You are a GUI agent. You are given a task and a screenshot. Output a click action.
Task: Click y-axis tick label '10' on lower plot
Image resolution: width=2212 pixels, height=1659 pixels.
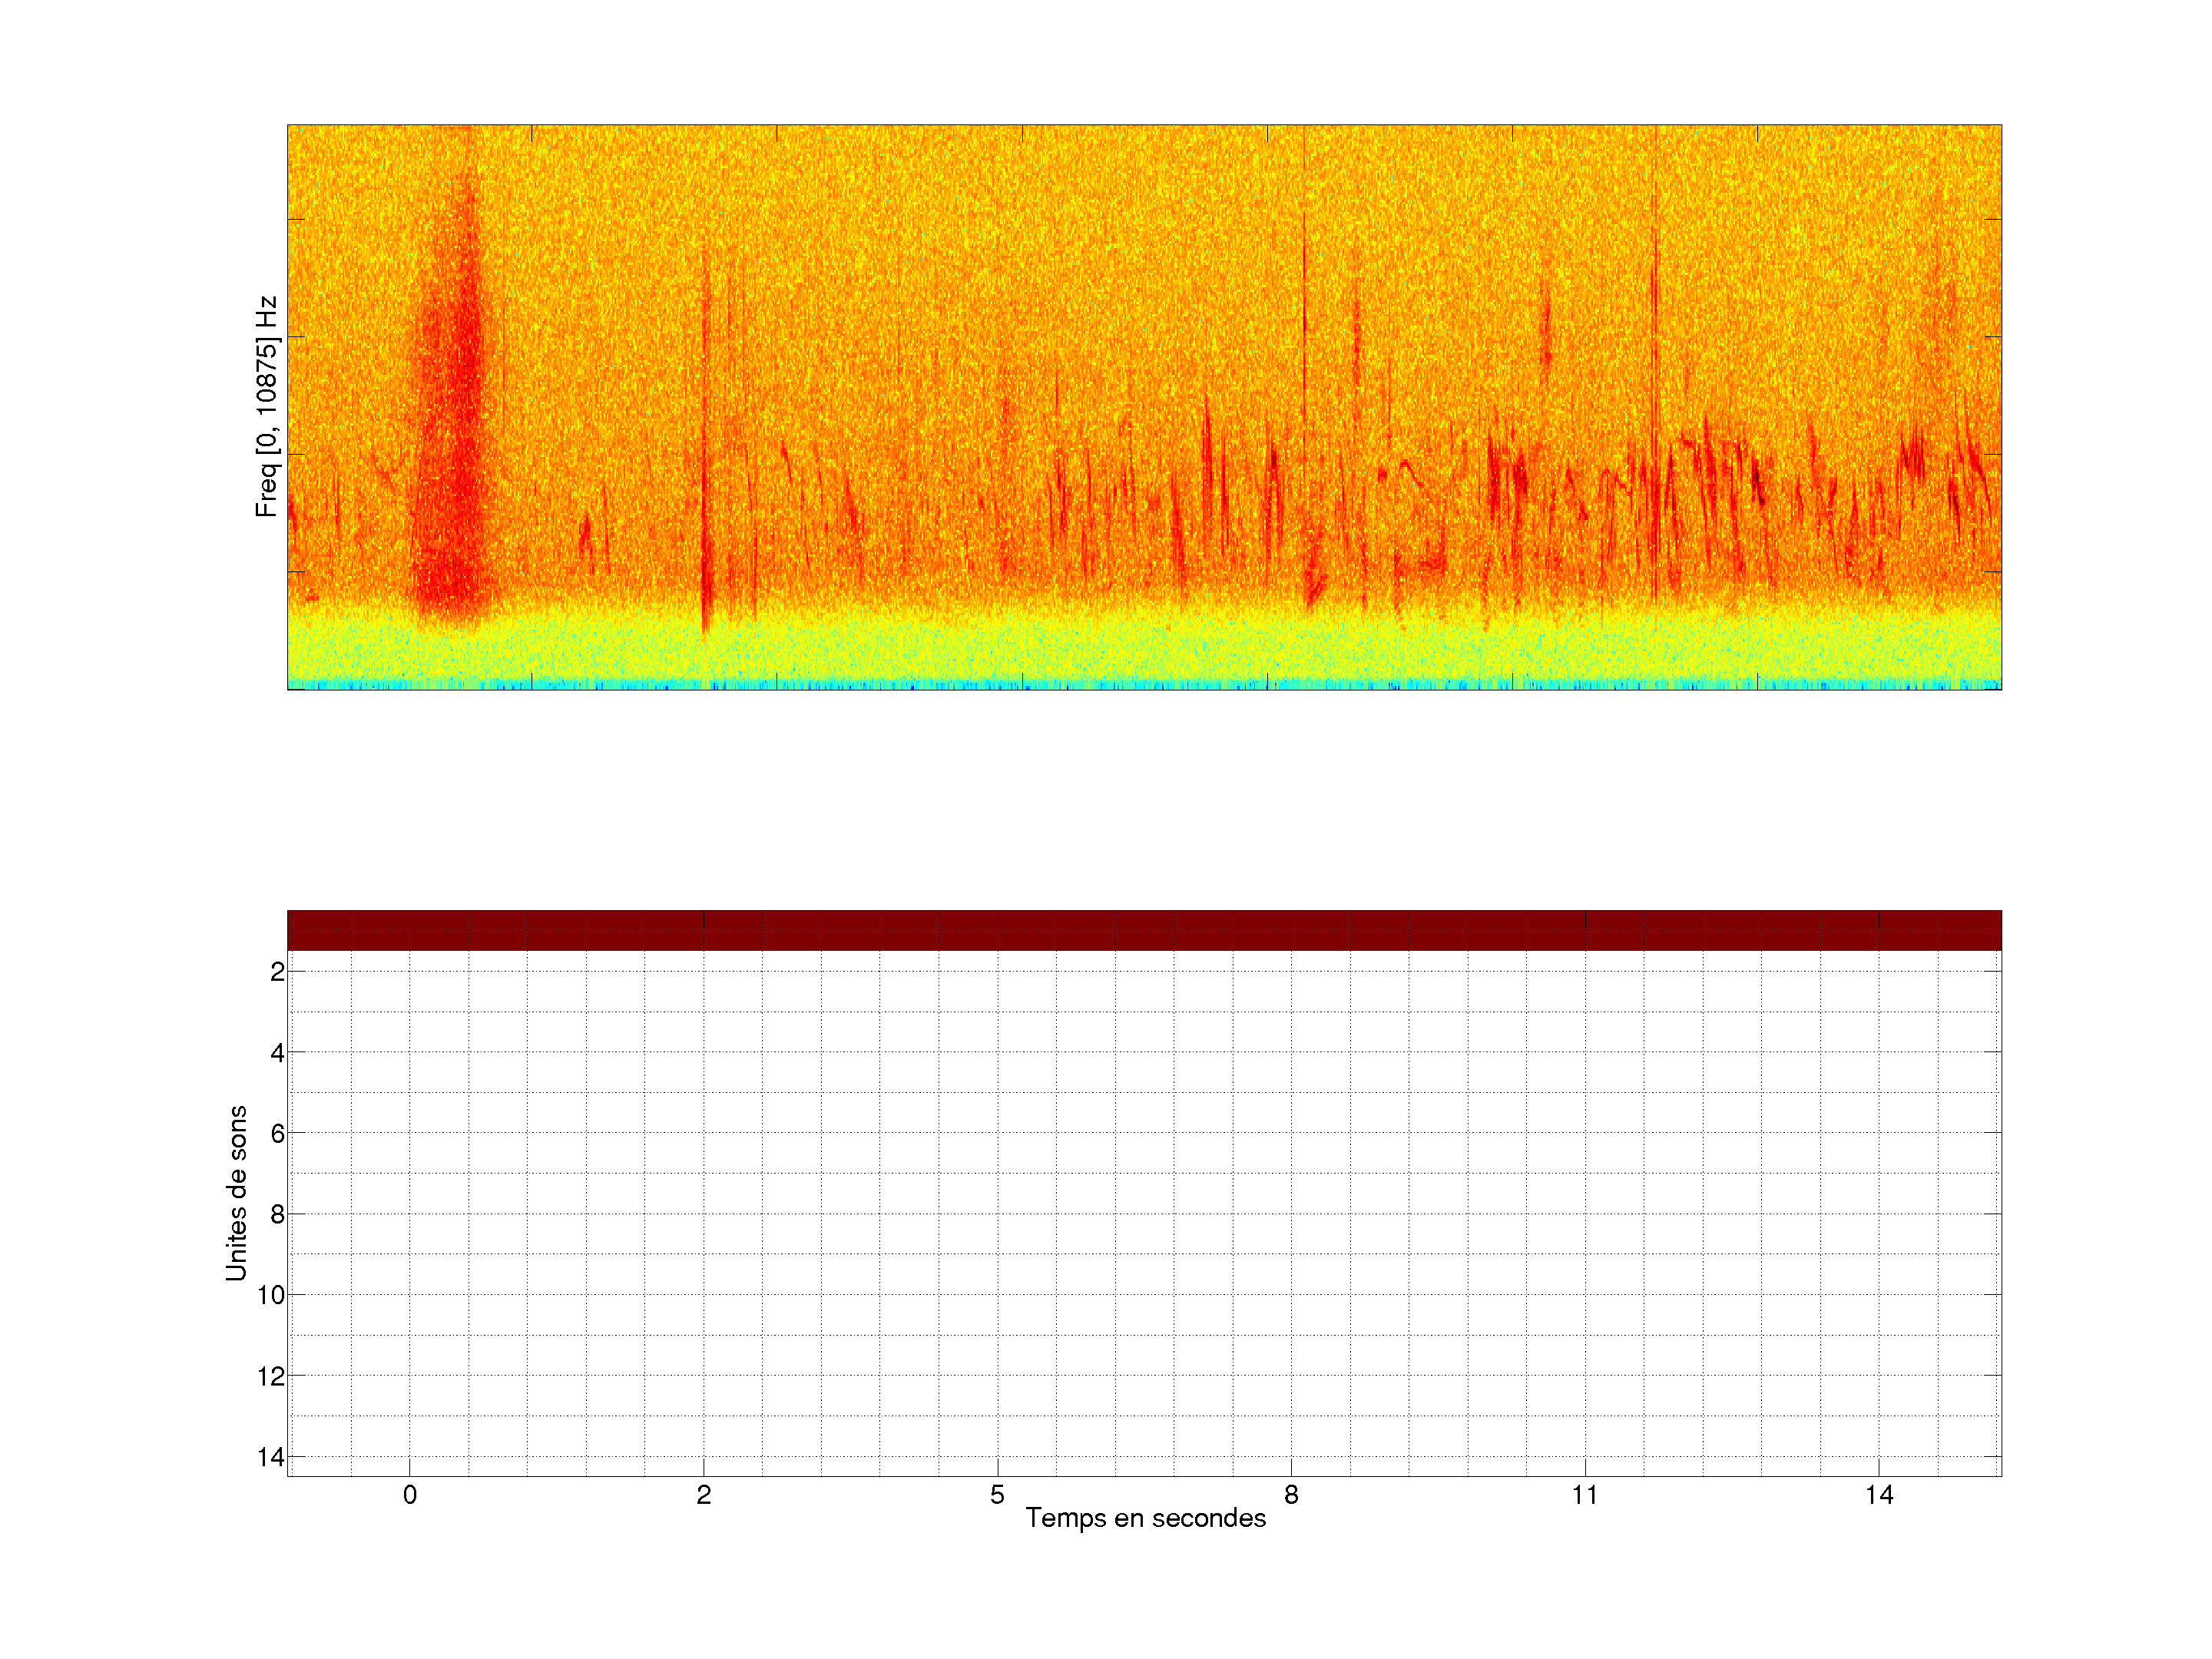pyautogui.click(x=271, y=1295)
